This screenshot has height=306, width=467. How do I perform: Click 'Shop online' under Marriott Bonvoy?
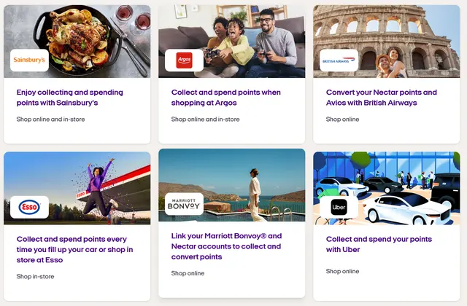(x=188, y=273)
